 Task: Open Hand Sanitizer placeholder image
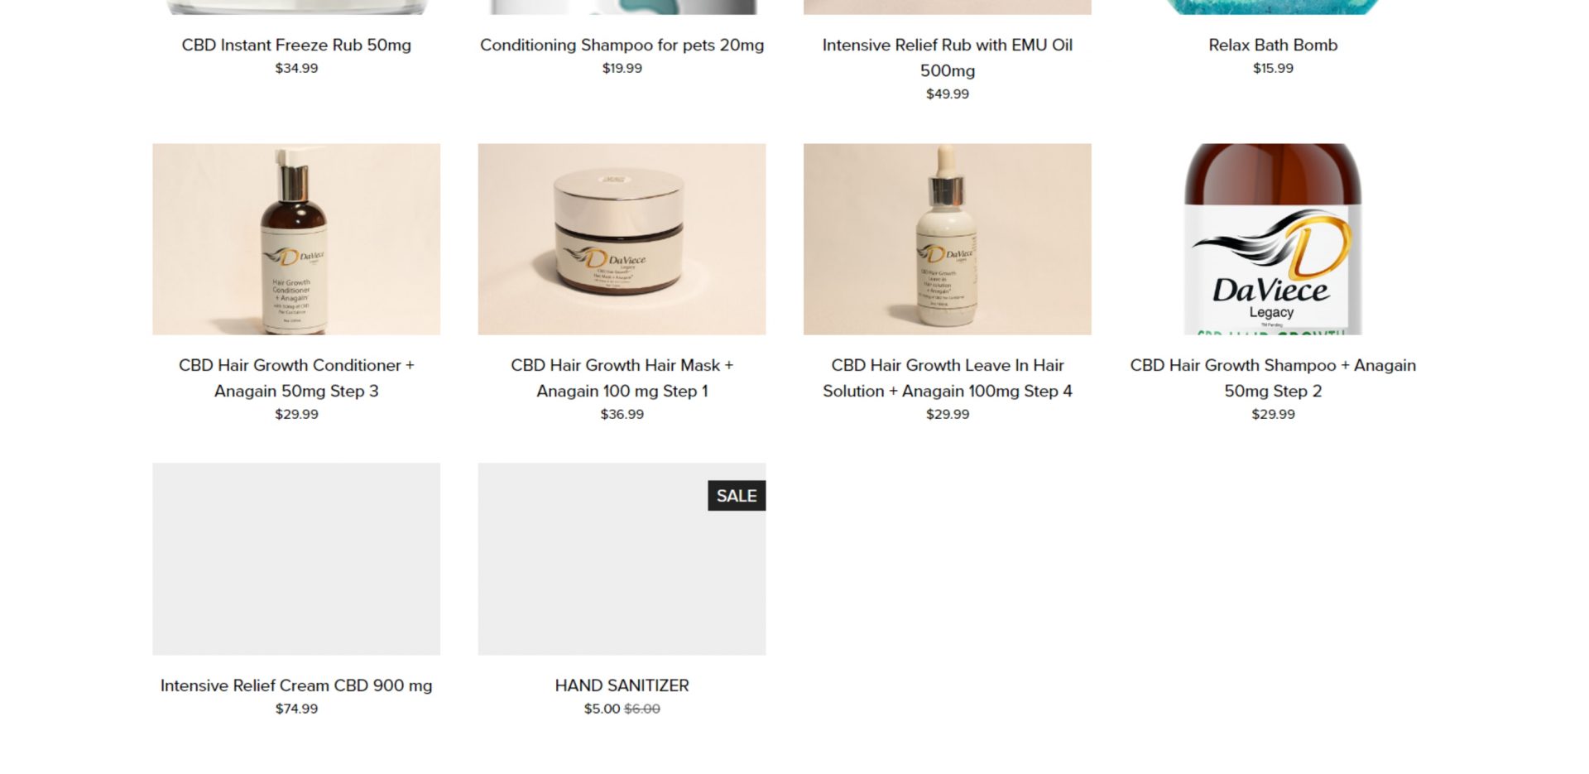coord(622,559)
